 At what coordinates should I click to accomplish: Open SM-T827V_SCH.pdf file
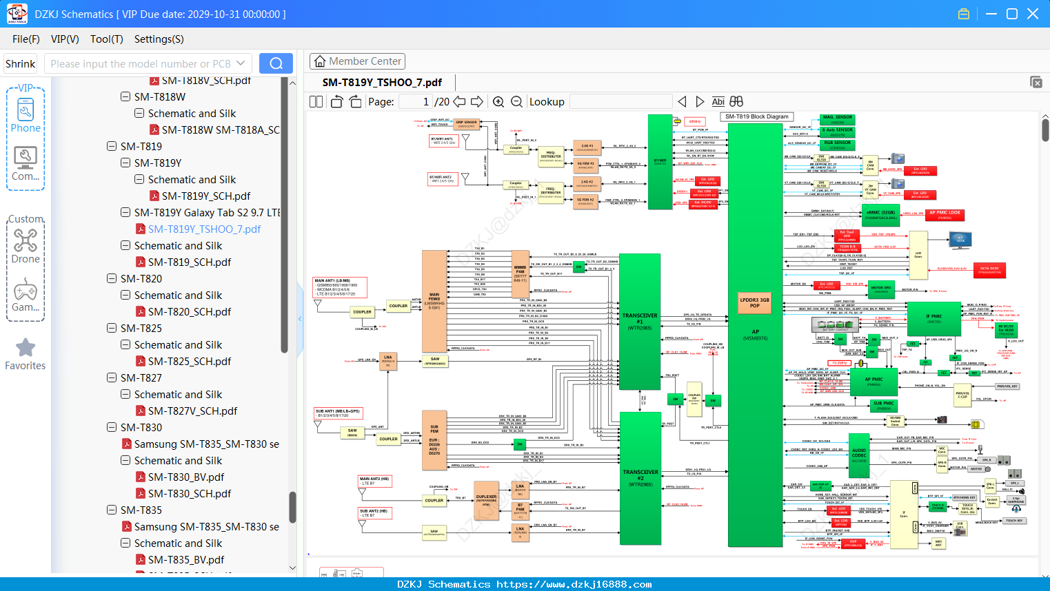point(192,411)
